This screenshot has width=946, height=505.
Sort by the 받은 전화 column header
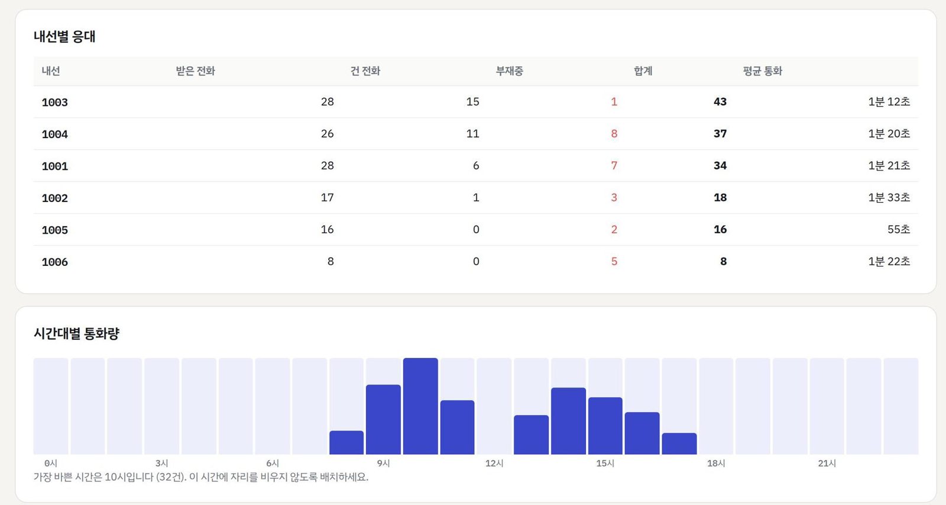196,71
